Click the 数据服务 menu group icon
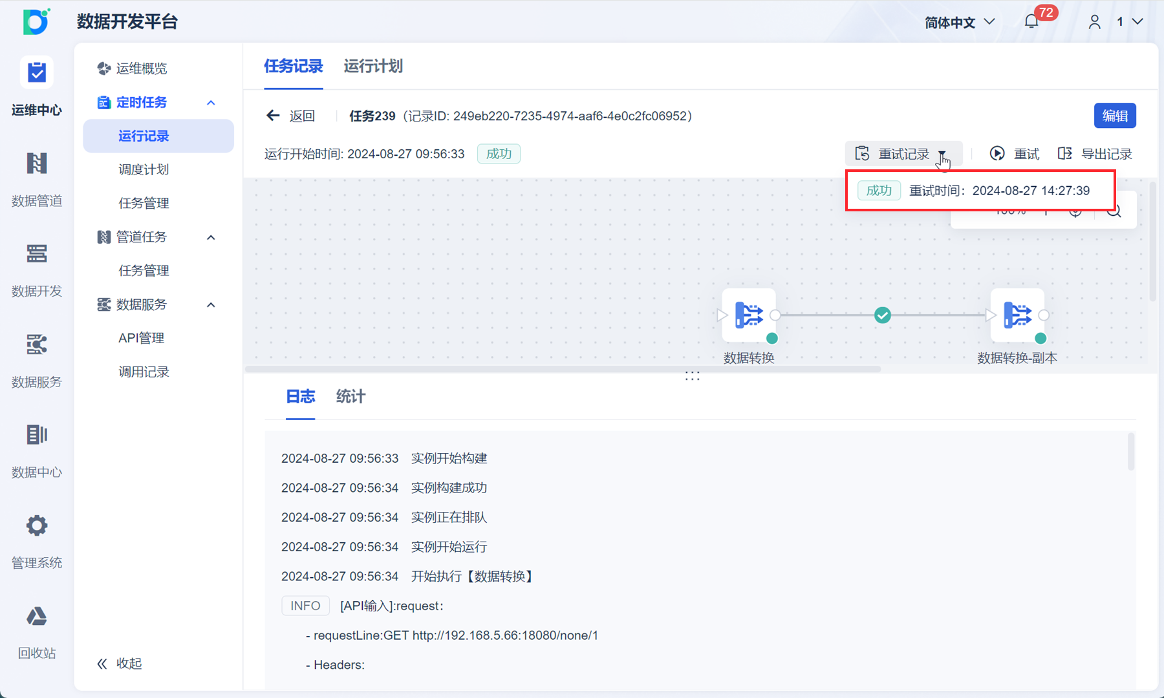 pos(103,304)
